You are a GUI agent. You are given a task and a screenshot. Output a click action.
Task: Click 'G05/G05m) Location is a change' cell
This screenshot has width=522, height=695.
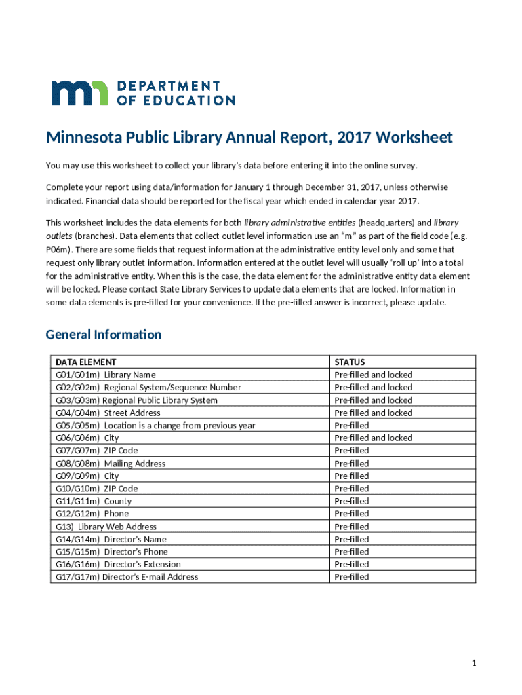click(x=155, y=426)
